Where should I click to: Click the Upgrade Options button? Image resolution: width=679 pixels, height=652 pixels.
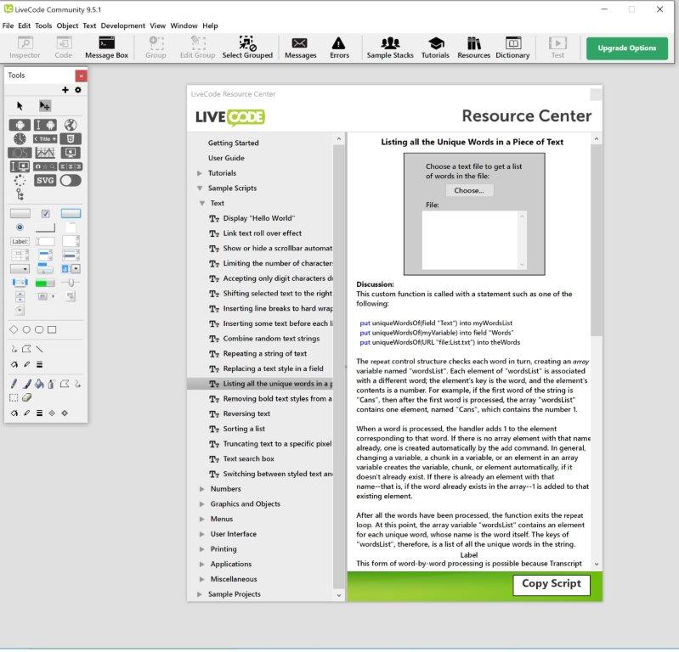626,48
